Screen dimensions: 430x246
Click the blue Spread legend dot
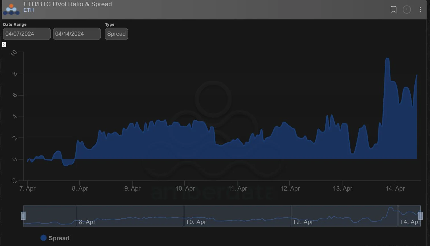tap(44, 238)
